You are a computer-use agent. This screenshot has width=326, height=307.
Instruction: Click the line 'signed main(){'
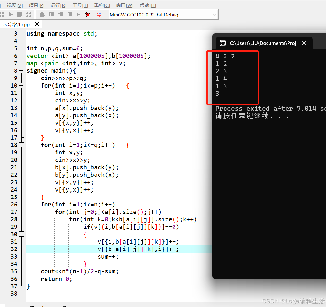(x=51, y=71)
